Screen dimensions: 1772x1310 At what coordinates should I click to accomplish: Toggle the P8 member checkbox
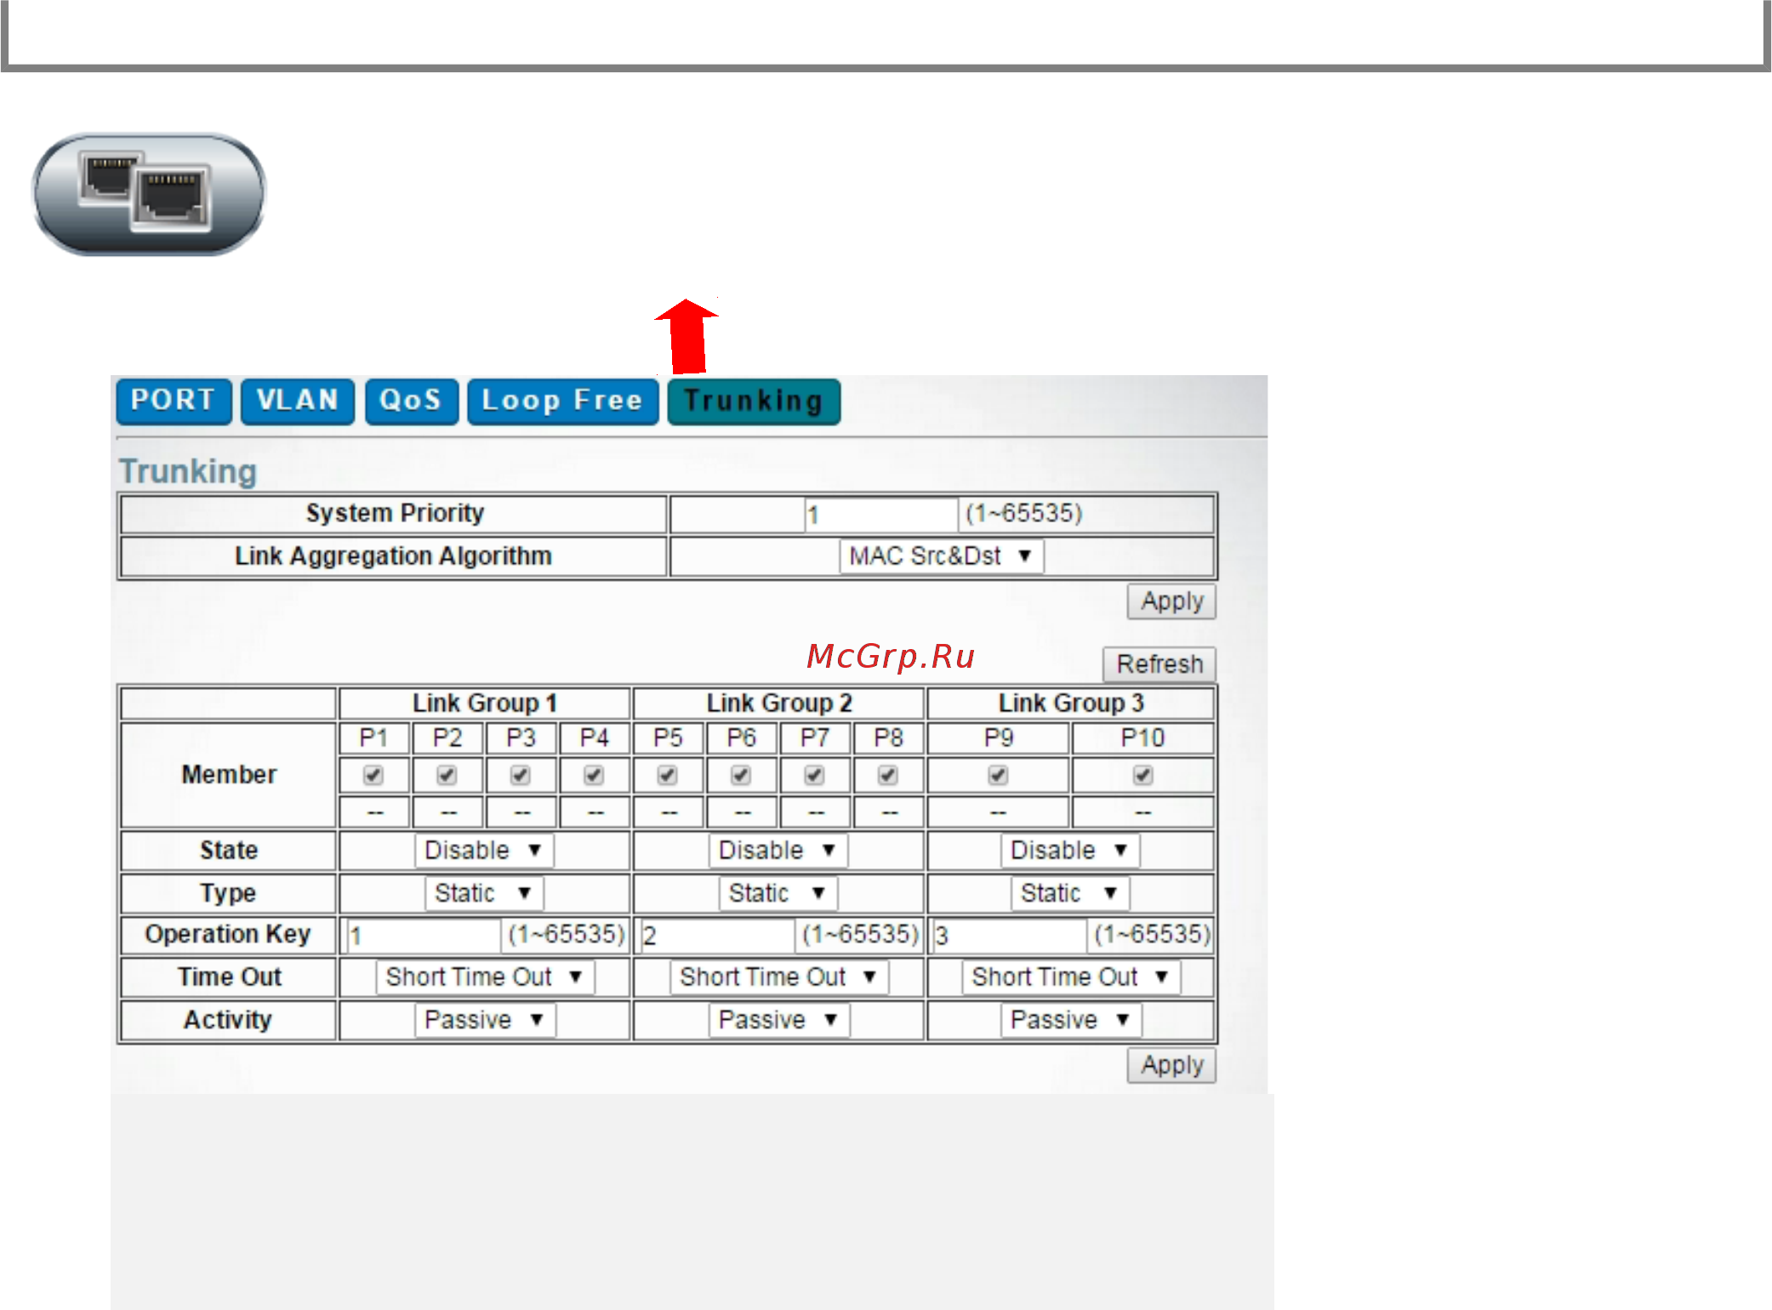click(x=888, y=775)
